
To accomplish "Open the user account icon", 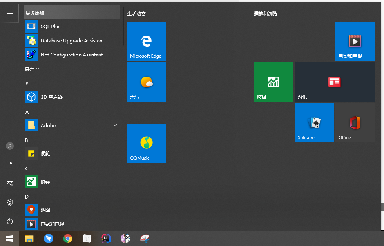I will (9, 146).
